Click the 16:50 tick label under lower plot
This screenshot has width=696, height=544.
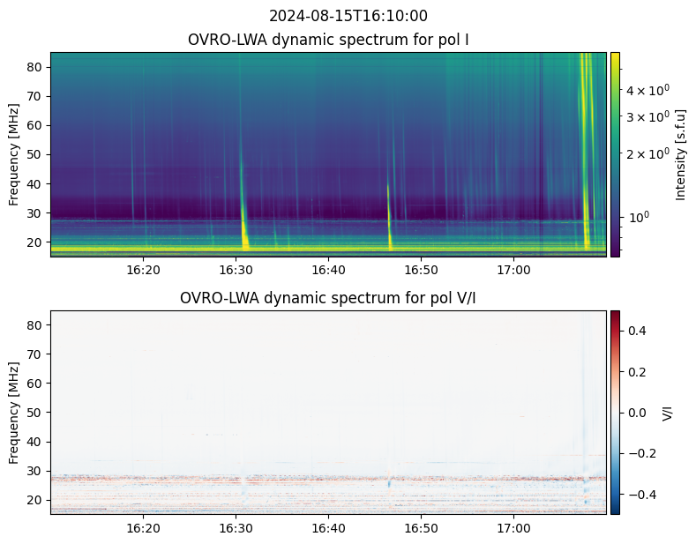tap(421, 528)
